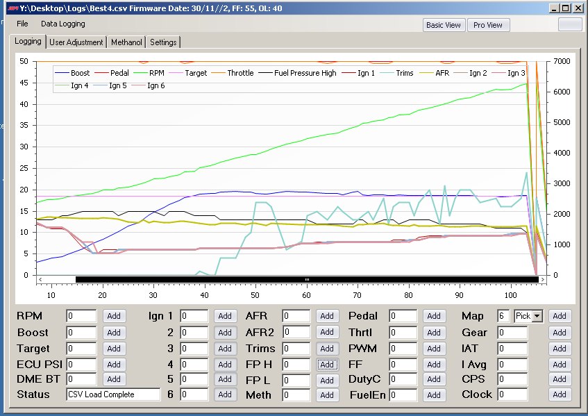Focus the Target value field
The height and width of the screenshot is (416, 588).
[x=81, y=349]
